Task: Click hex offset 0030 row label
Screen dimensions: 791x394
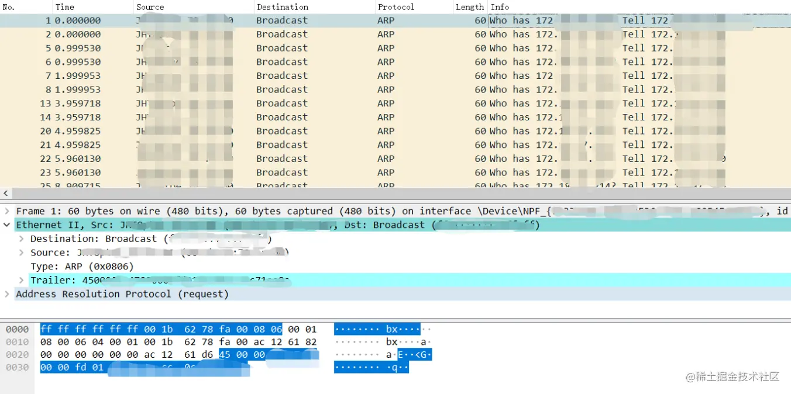Action: pyautogui.click(x=18, y=368)
